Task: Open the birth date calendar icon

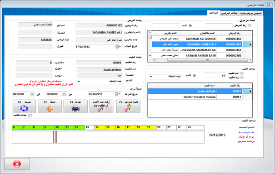Action: [x=117, y=47]
